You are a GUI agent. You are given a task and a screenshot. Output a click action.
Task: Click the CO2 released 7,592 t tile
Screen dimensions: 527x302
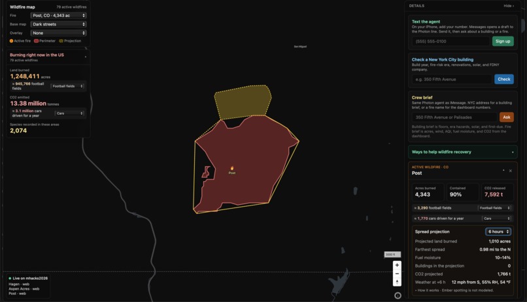pos(498,192)
